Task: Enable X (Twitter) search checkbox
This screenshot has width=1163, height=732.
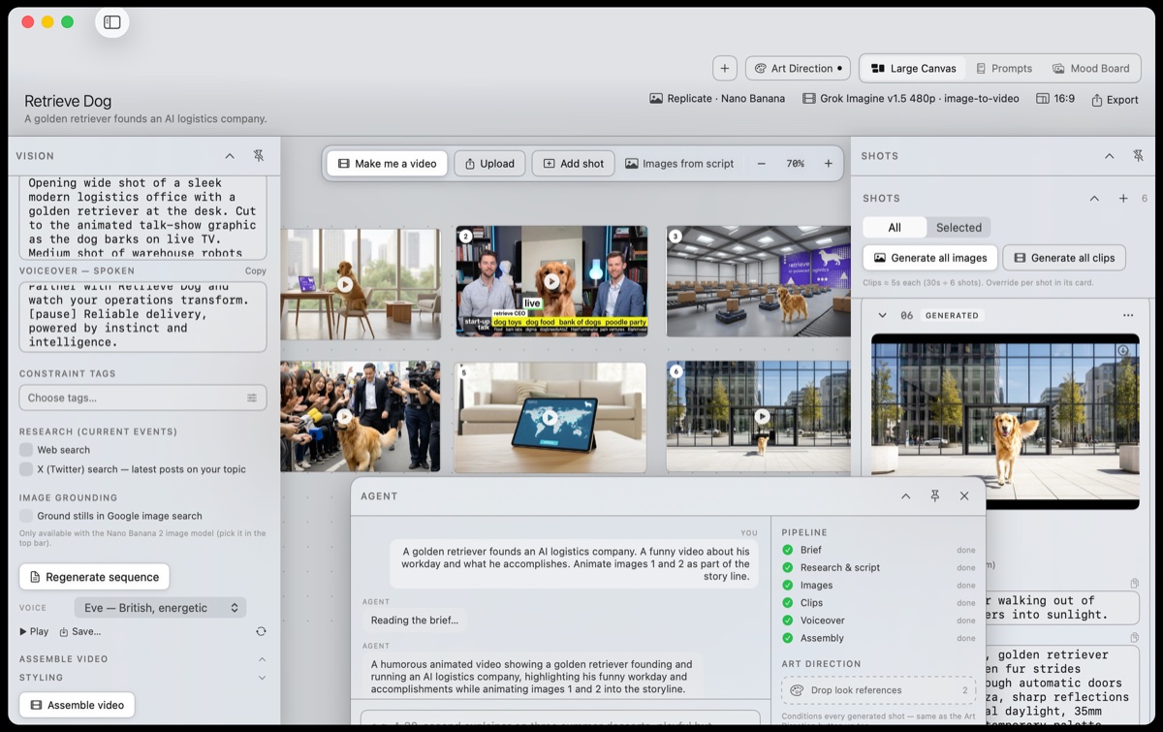Action: point(26,469)
